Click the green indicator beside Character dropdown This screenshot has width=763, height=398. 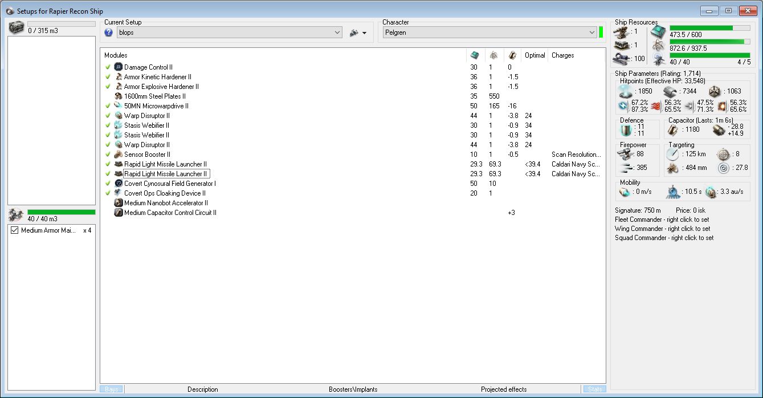pos(601,33)
